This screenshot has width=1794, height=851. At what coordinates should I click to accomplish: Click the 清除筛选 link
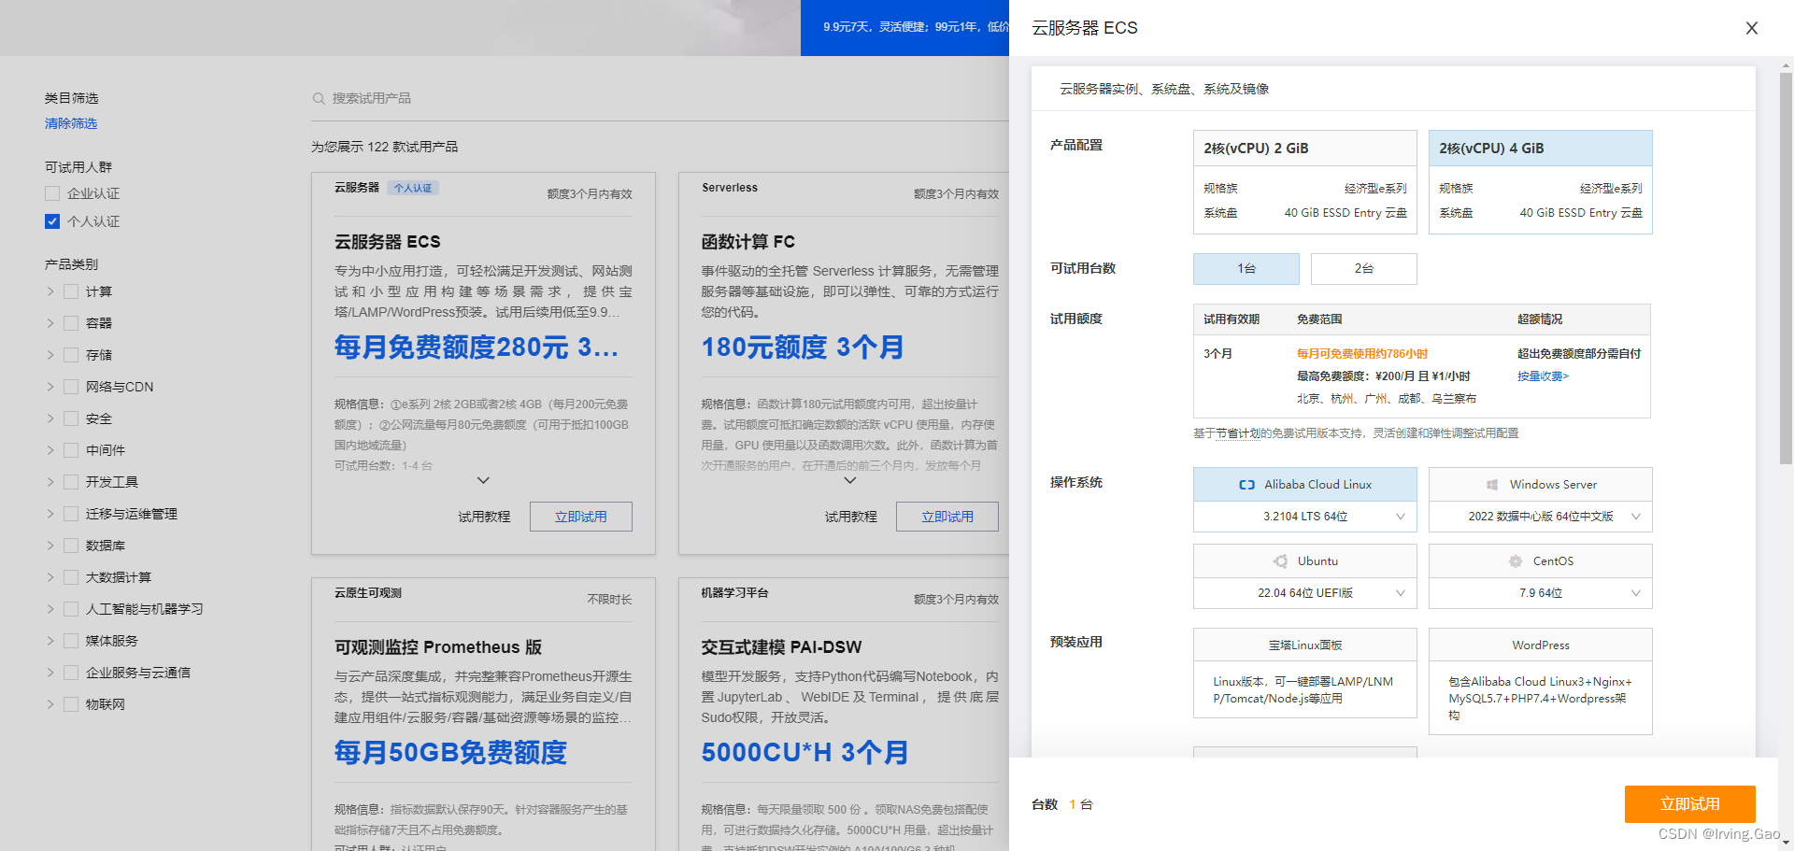click(x=71, y=123)
